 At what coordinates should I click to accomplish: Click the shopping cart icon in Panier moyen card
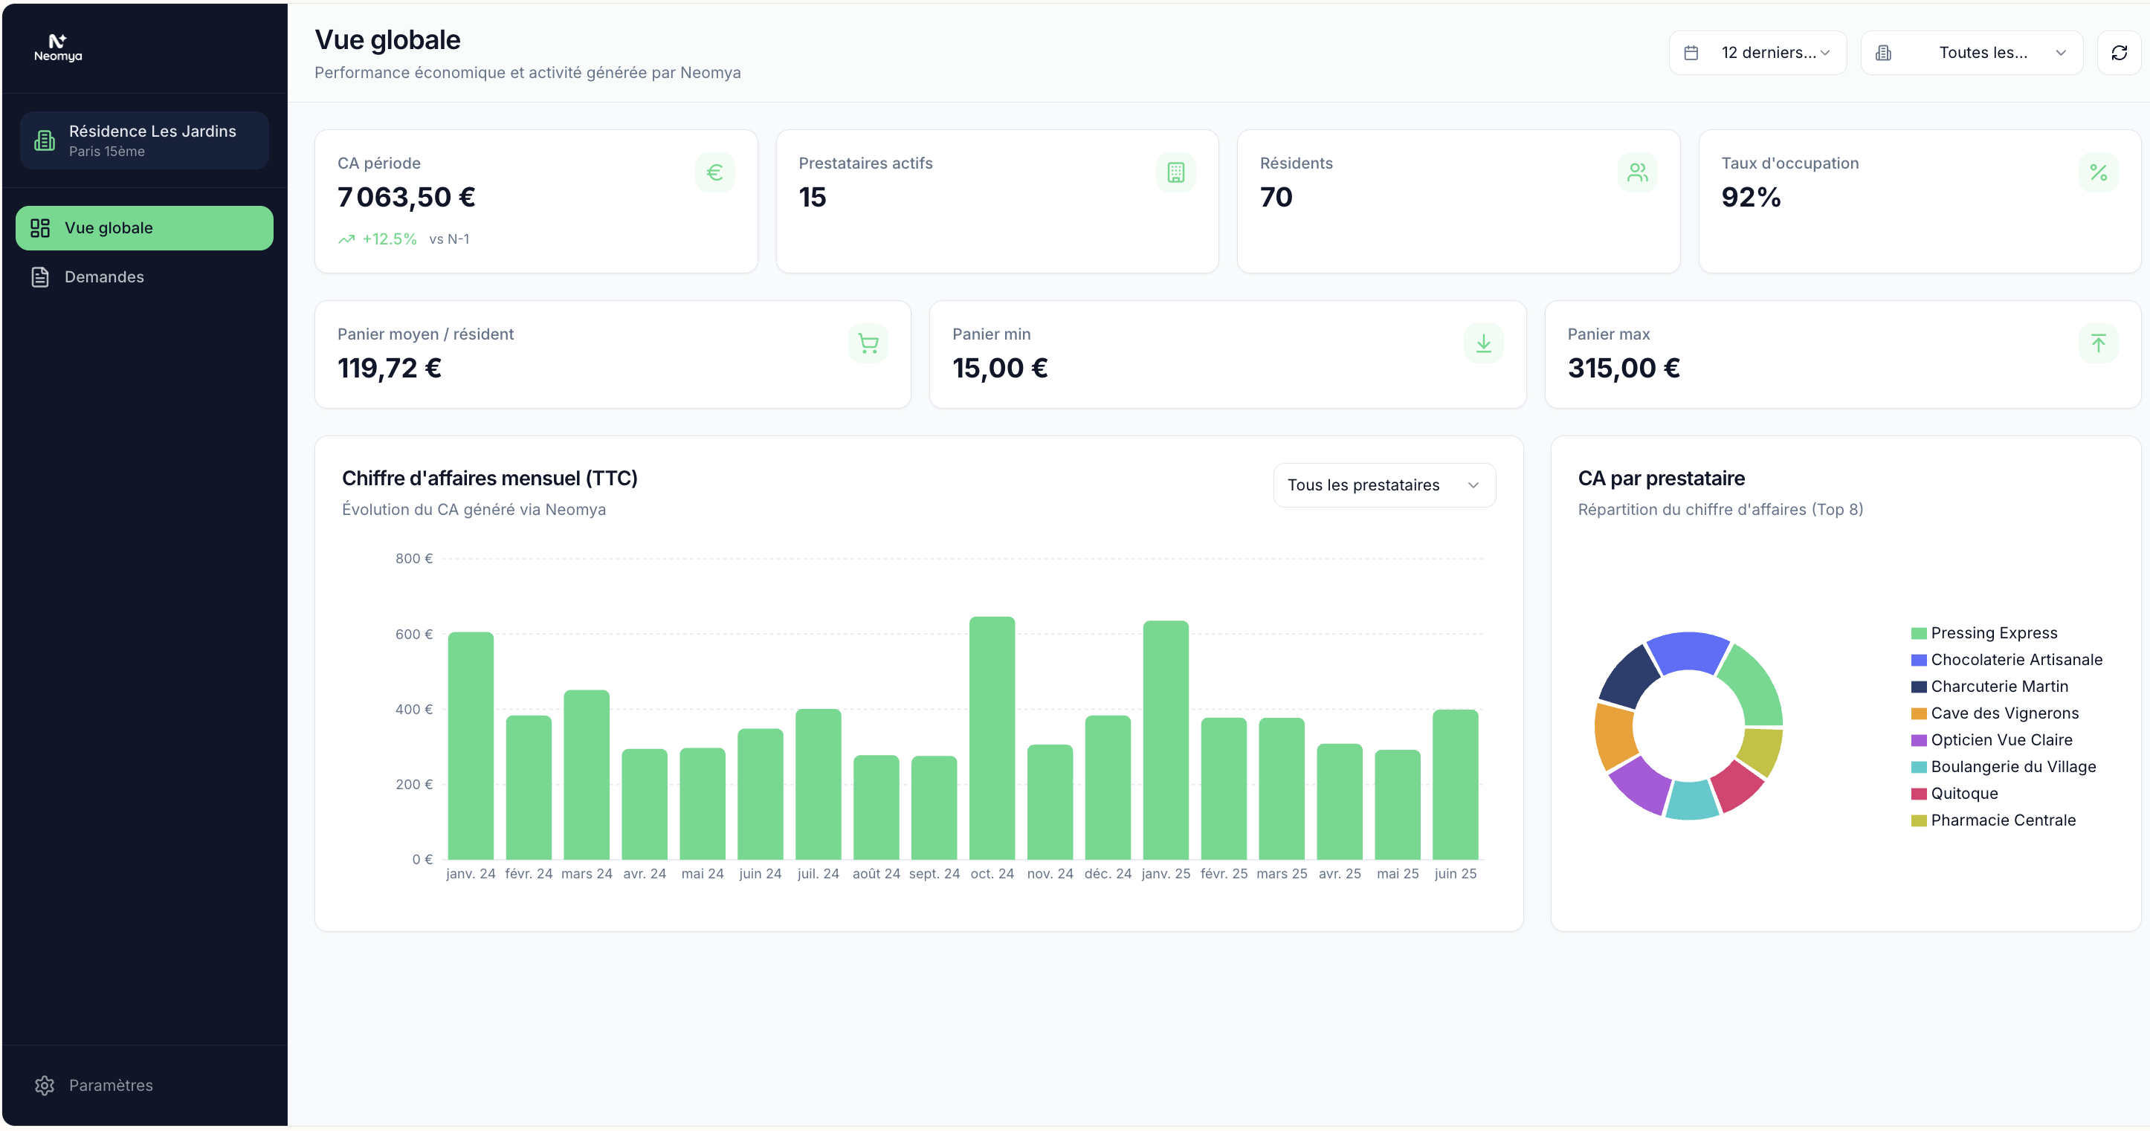point(867,343)
